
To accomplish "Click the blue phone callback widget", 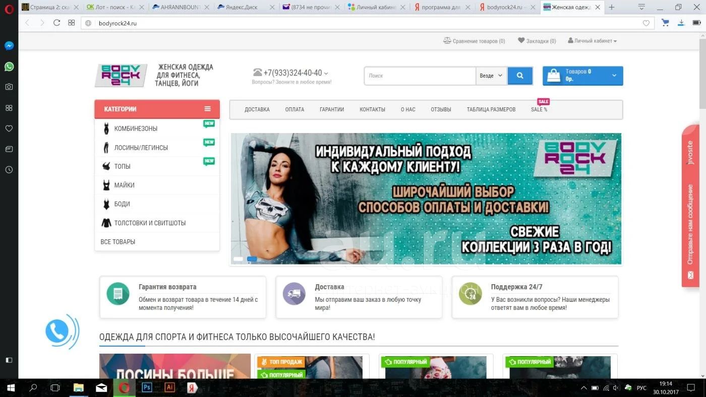I will click(x=57, y=332).
